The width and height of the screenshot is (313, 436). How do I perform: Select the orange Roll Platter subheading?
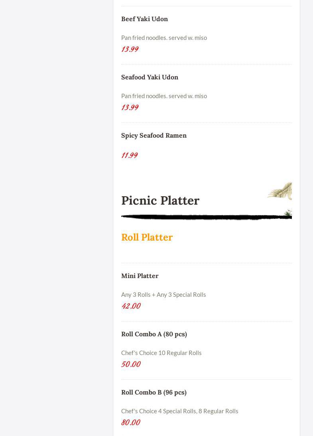(147, 237)
